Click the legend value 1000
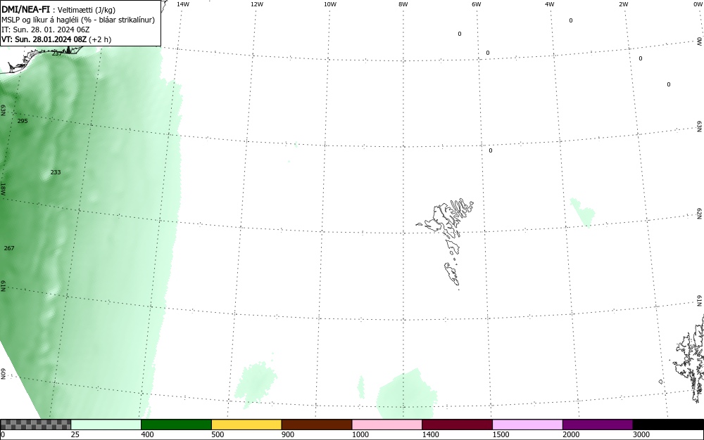 360,434
